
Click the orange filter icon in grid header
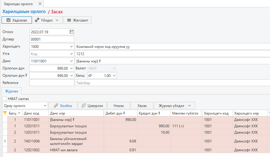[x=5, y=113]
